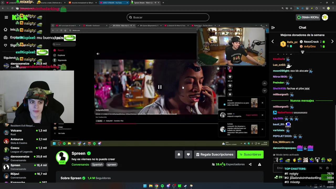336x189 pixels.
Task: Open Chrome from the taskbar
Action: coord(156,186)
